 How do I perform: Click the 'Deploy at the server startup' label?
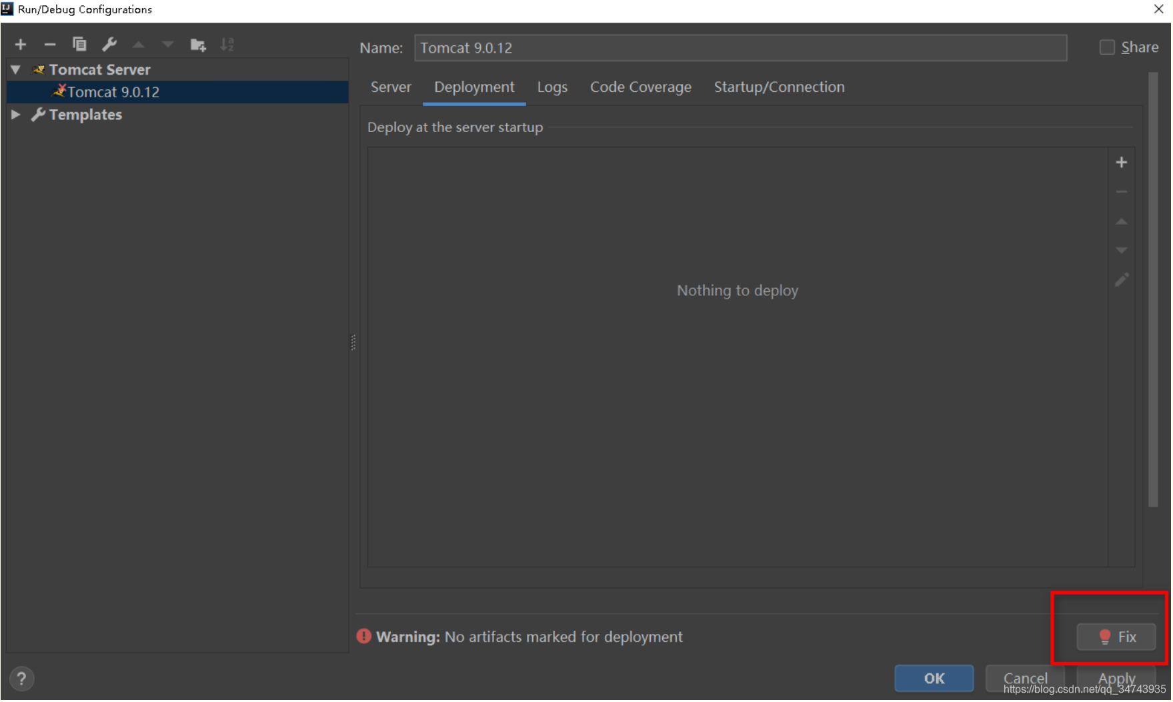coord(455,127)
